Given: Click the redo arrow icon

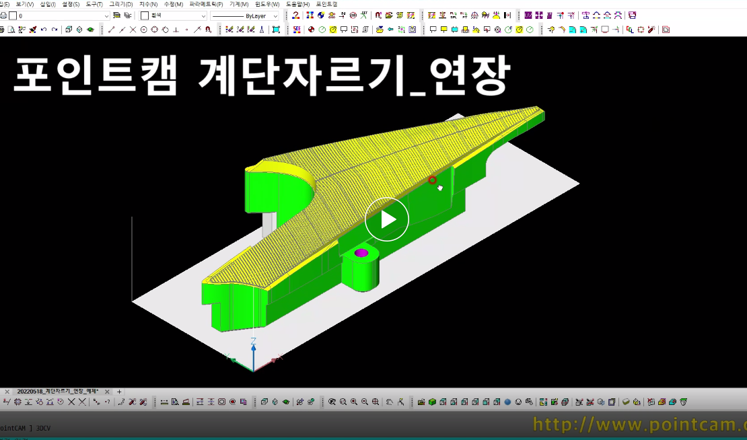Looking at the screenshot, I should click(55, 30).
